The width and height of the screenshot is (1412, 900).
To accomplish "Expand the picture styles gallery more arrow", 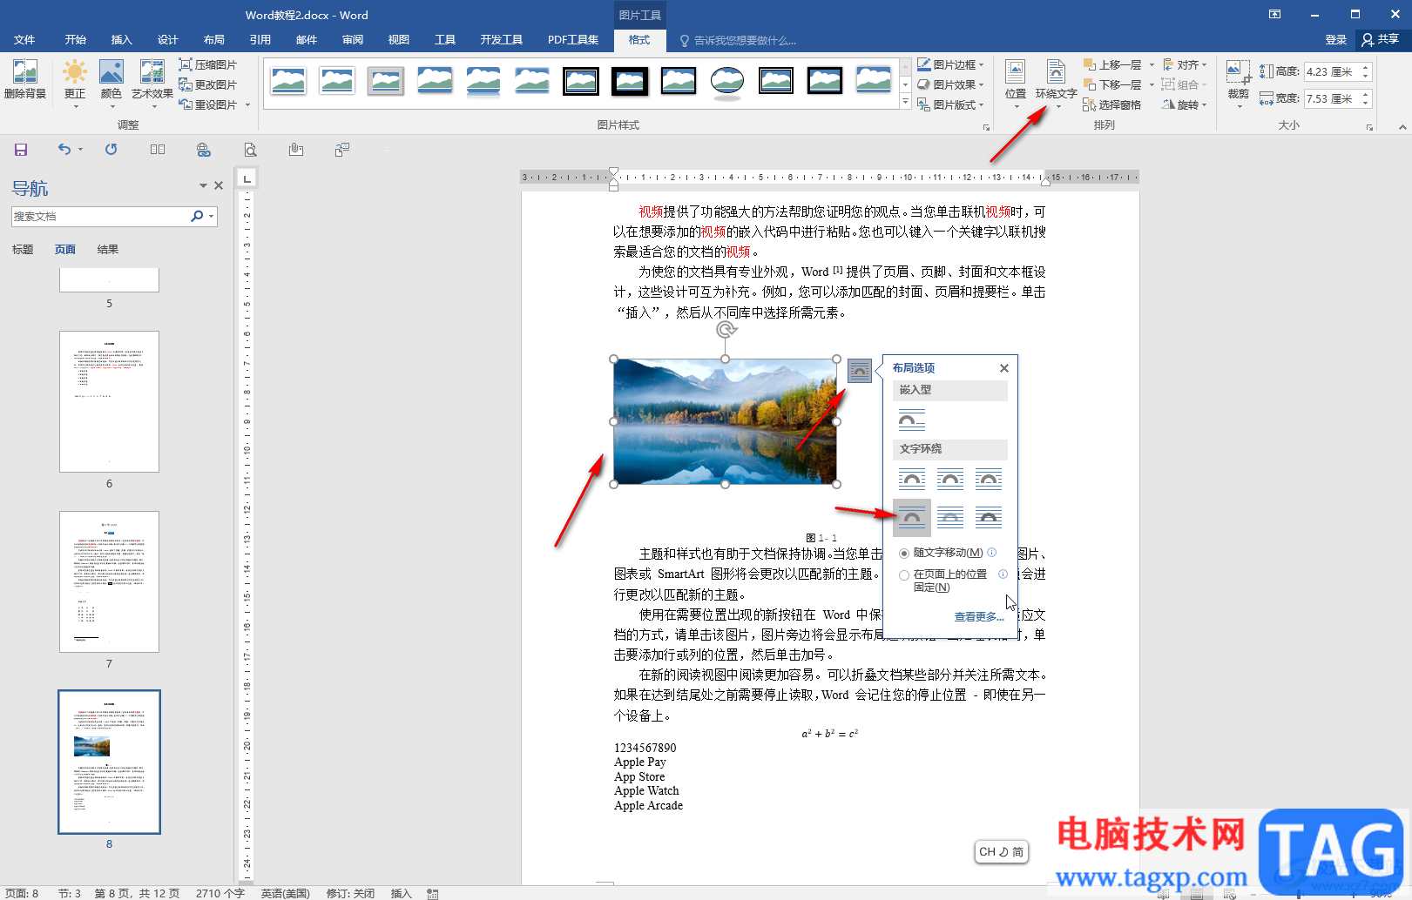I will 905,103.
